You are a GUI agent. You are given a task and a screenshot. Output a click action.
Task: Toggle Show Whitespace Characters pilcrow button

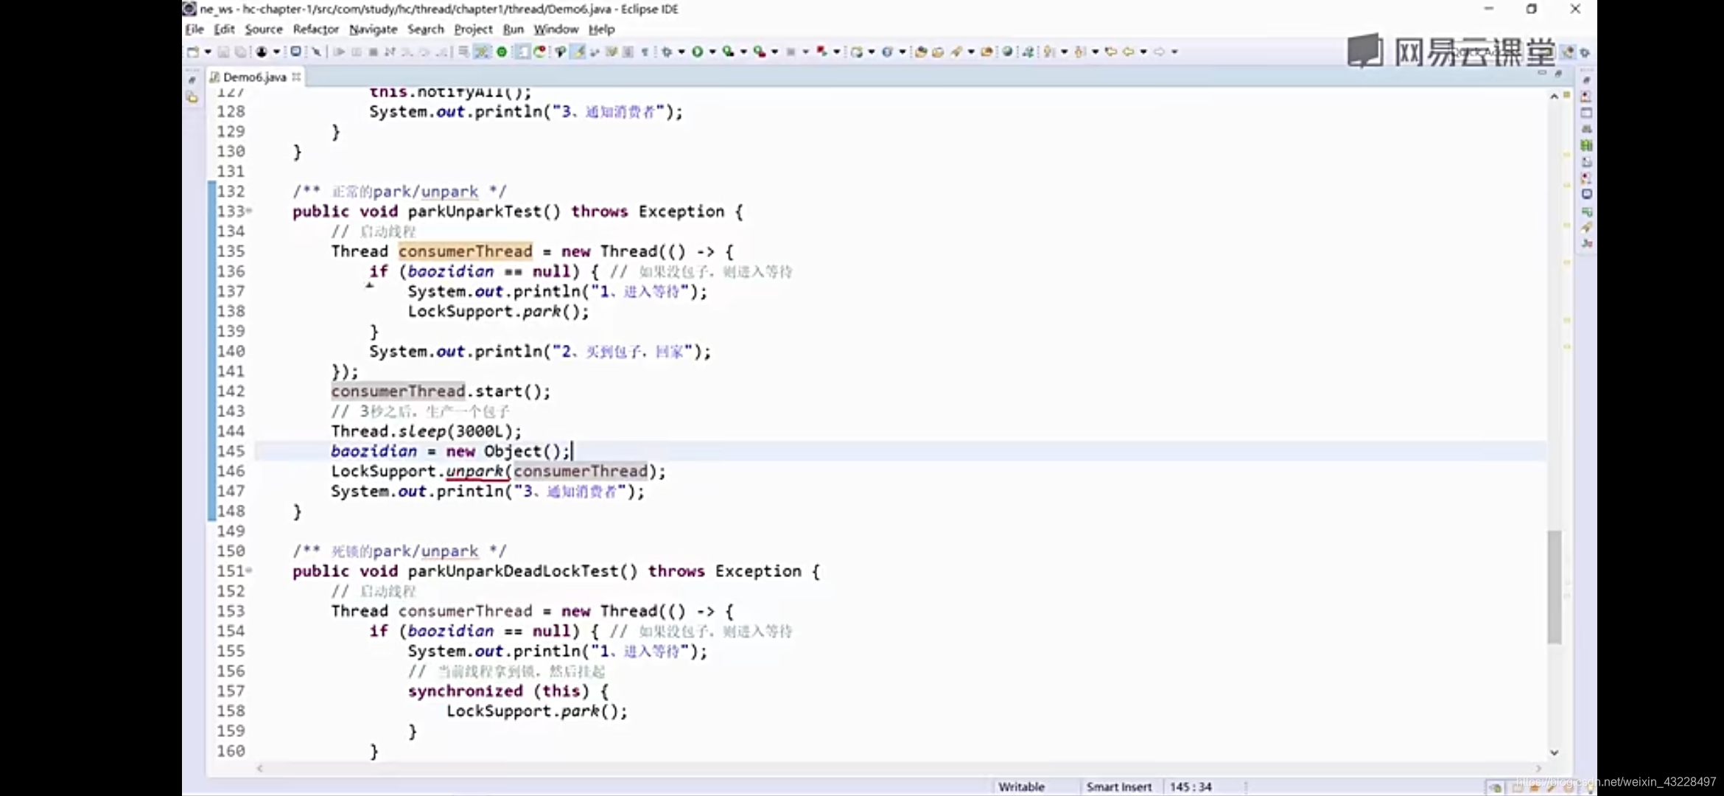point(645,52)
